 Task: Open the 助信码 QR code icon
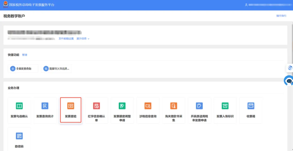pyautogui.click(x=19, y=136)
